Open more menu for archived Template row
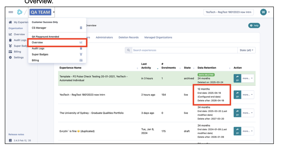 point(248,78)
